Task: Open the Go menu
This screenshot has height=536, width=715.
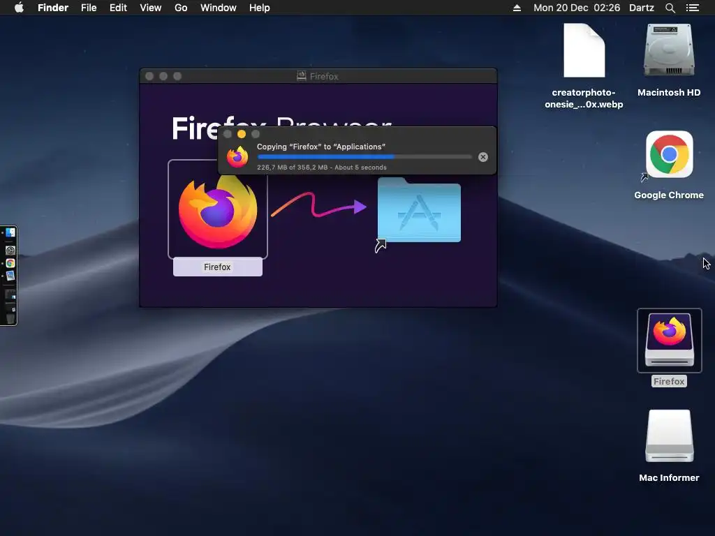Action: coord(181,8)
